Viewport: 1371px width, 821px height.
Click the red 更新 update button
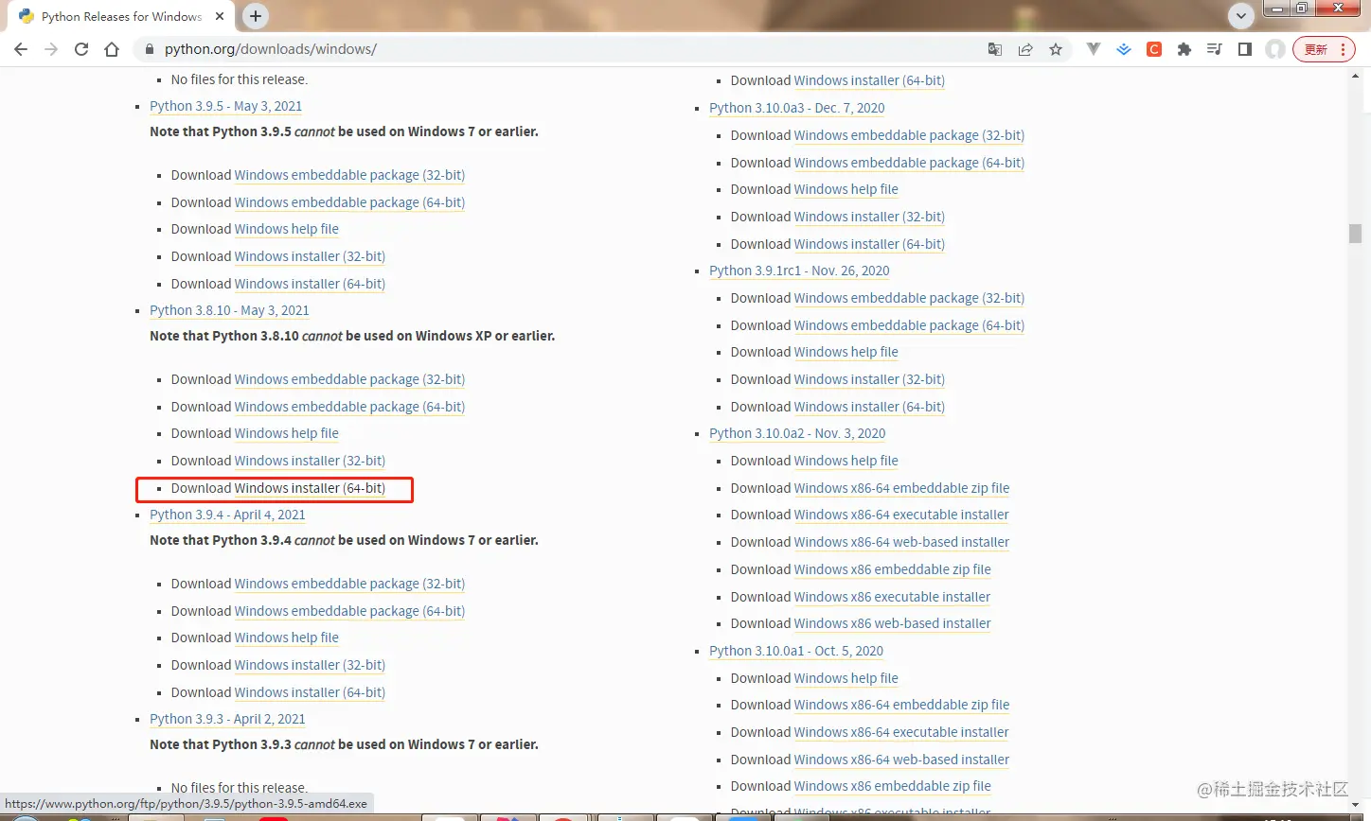tap(1324, 49)
